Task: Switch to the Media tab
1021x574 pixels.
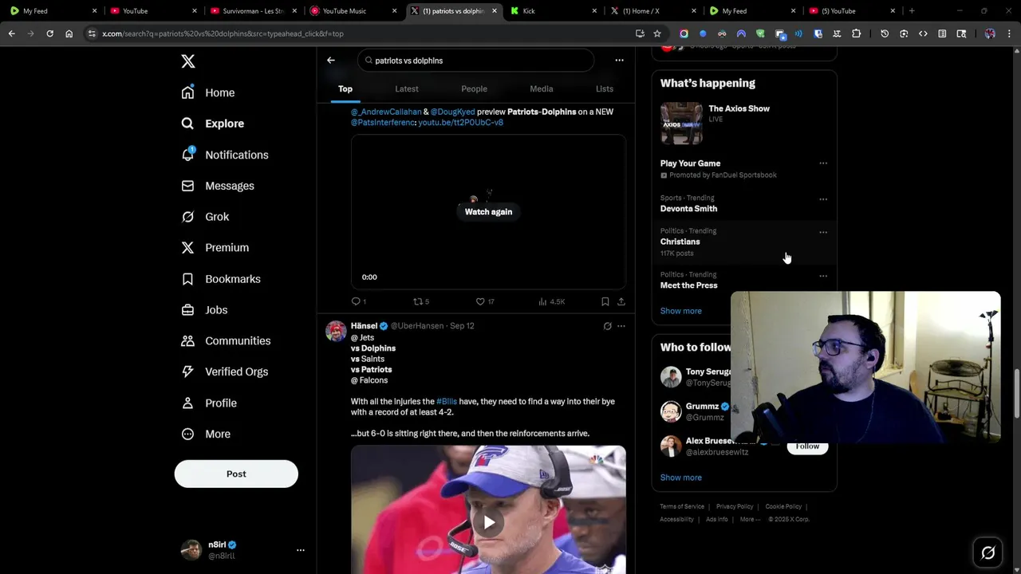Action: (541, 88)
